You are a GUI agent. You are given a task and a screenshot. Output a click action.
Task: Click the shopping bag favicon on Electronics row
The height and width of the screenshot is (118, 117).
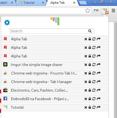[5, 90]
